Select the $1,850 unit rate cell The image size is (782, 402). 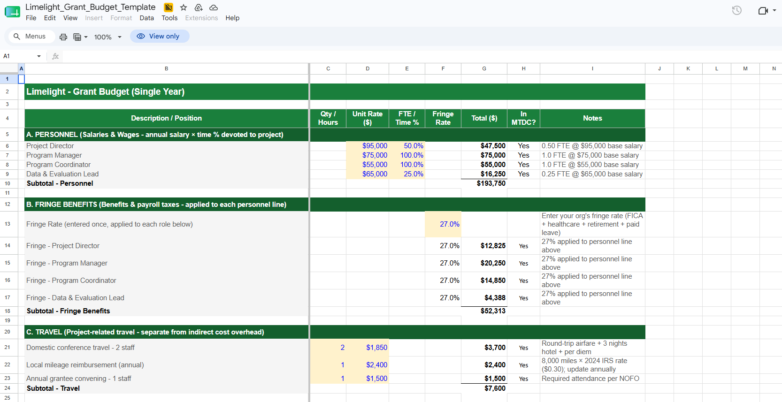coord(368,348)
